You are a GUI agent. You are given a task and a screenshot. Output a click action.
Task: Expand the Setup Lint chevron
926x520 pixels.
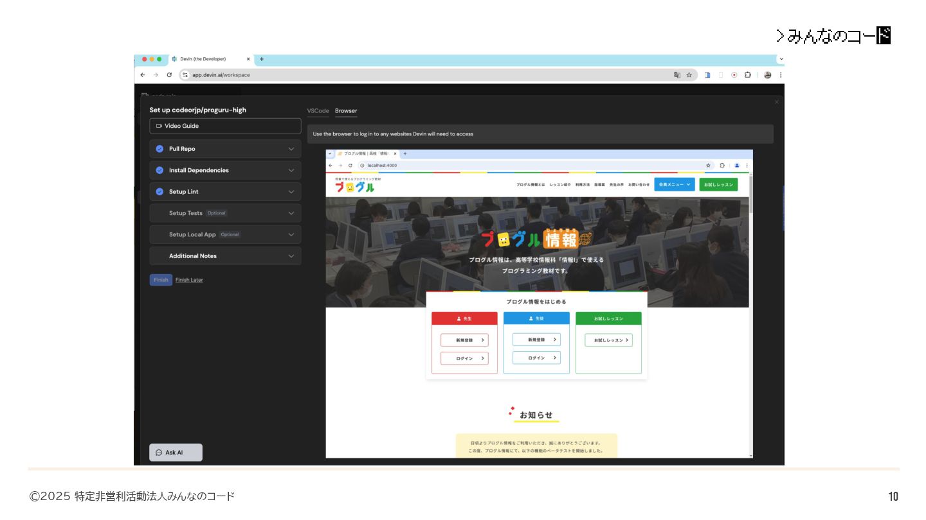click(x=291, y=192)
